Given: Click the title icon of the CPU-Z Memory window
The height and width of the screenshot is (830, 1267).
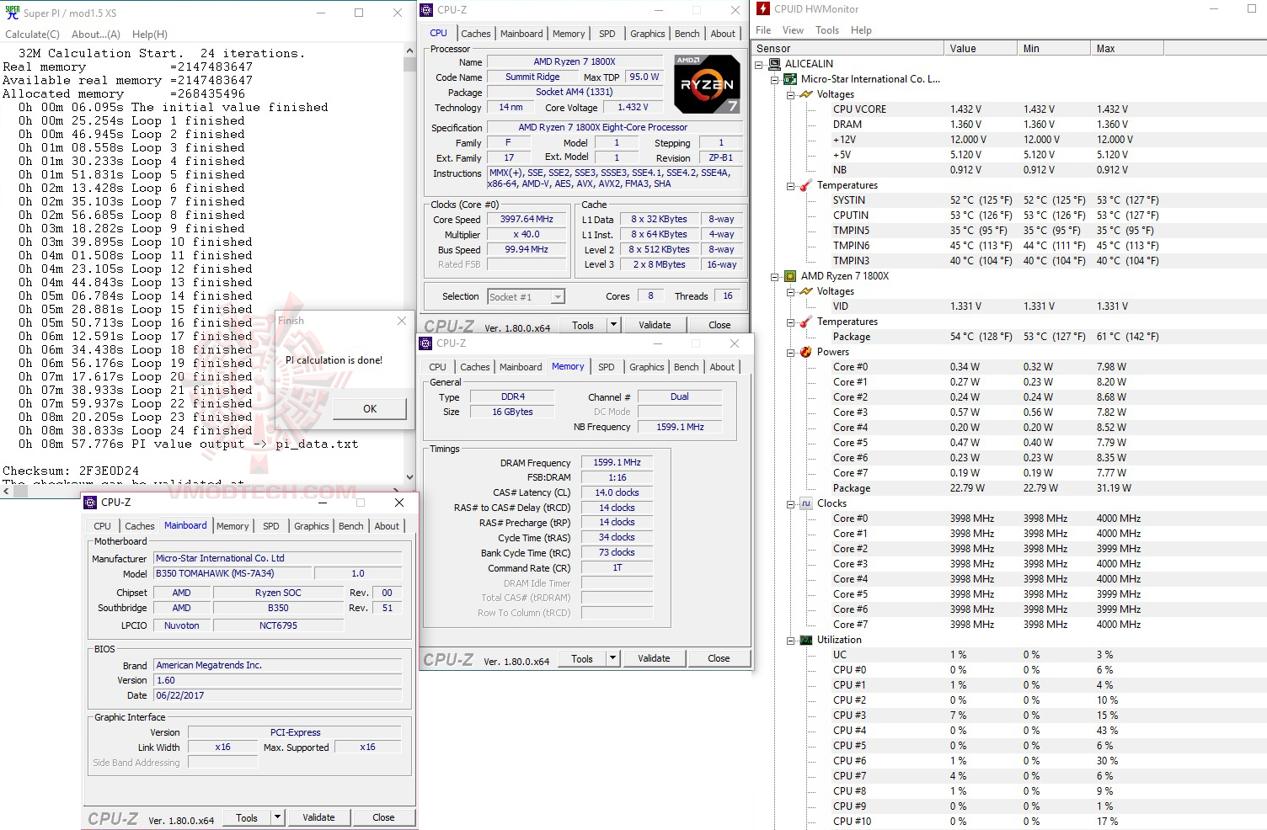Looking at the screenshot, I should tap(426, 343).
